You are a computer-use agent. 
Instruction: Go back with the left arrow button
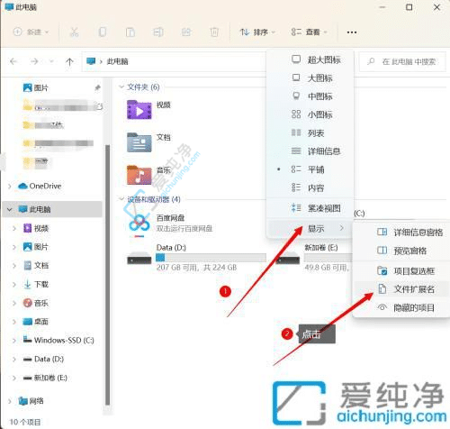point(13,61)
